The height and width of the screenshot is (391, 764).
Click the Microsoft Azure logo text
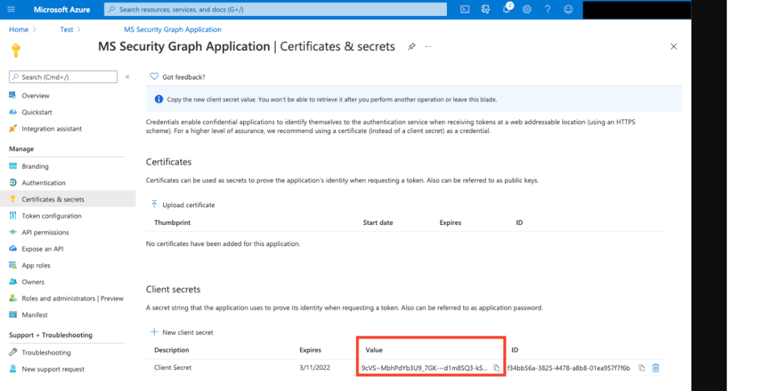(x=62, y=10)
